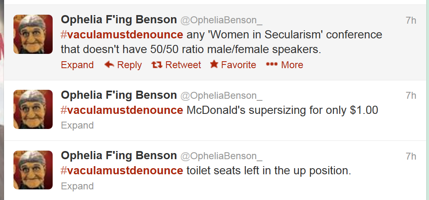Expand the 'Women in Secularism' tweet

77,65
